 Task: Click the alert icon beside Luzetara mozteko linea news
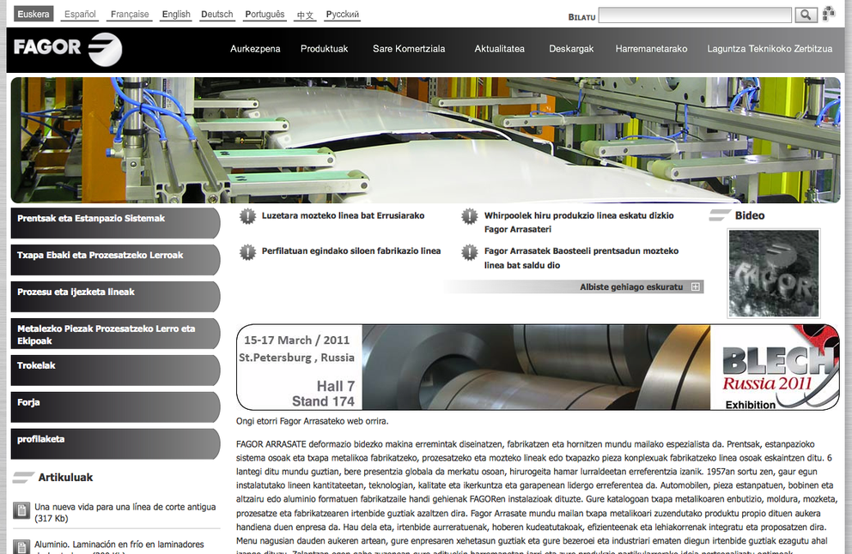(x=247, y=216)
